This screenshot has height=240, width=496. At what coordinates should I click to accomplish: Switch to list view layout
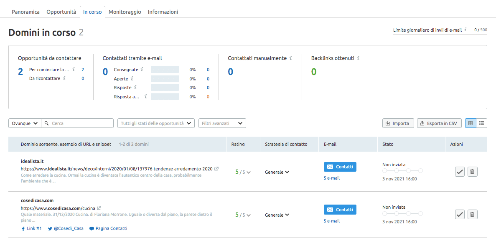tap(482, 123)
